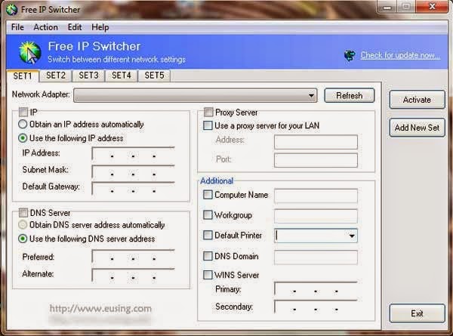The height and width of the screenshot is (336, 453).
Task: Enable the IP group checkbox
Action: click(x=23, y=112)
